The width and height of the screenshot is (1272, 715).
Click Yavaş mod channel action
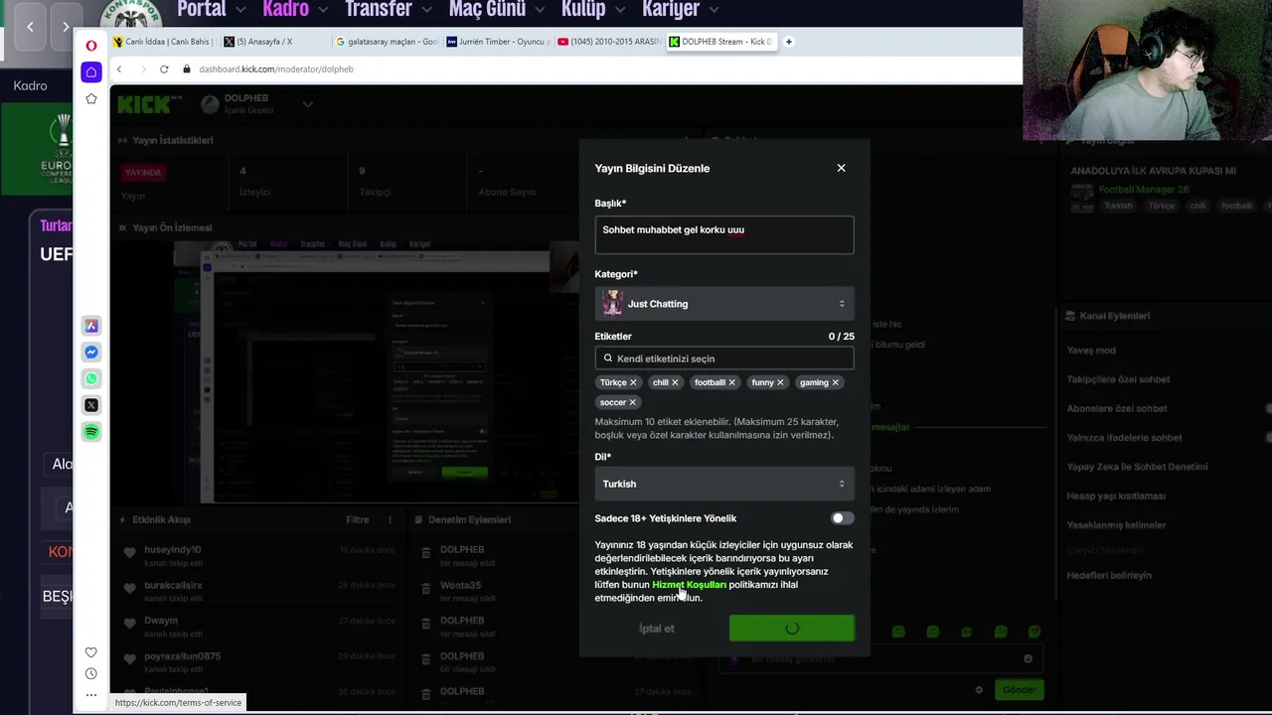pos(1091,351)
